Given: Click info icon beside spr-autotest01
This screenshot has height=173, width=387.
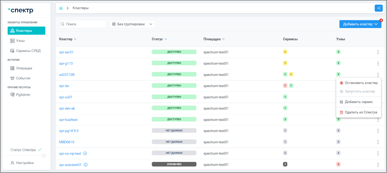Looking at the screenshot, I should [86, 165].
